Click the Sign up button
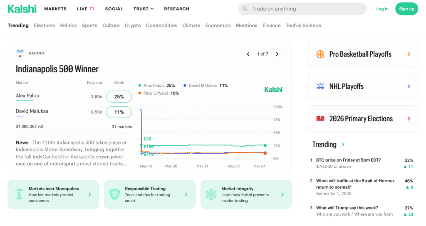Viewport: 426px width, 226px height. point(407,9)
